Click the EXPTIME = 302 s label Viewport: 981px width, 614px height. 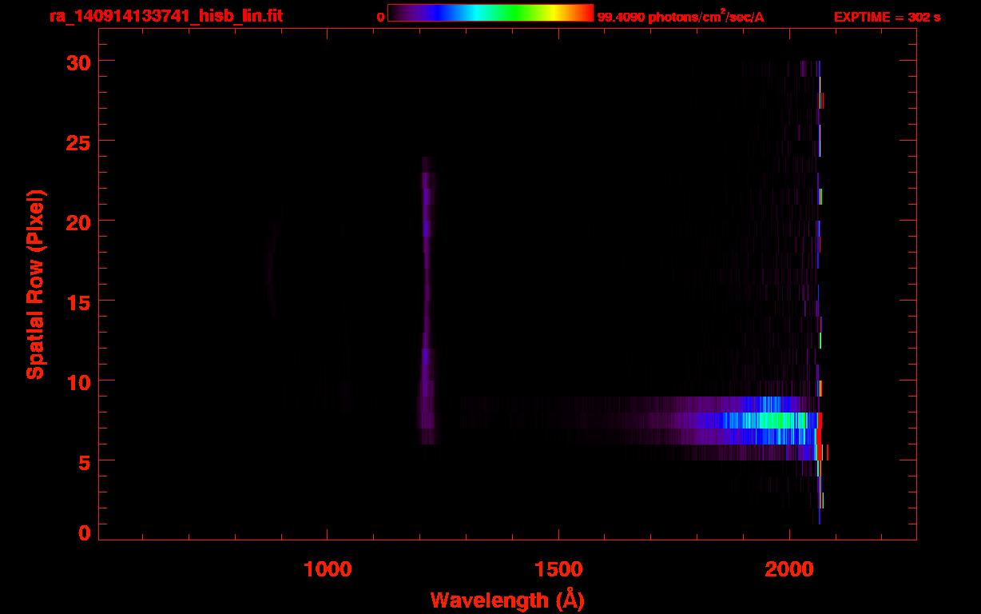coord(887,17)
